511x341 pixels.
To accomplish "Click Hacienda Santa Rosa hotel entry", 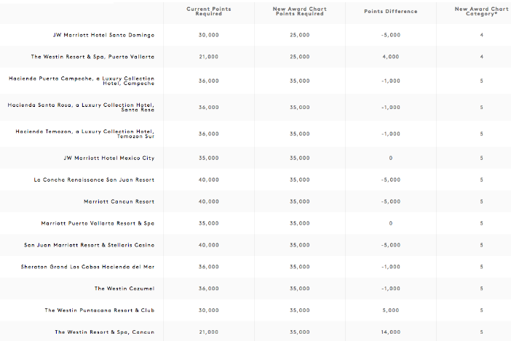I will click(82, 107).
